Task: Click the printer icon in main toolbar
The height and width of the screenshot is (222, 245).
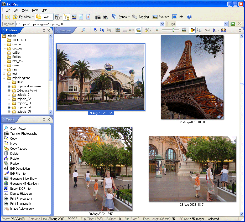Action: click(105, 17)
